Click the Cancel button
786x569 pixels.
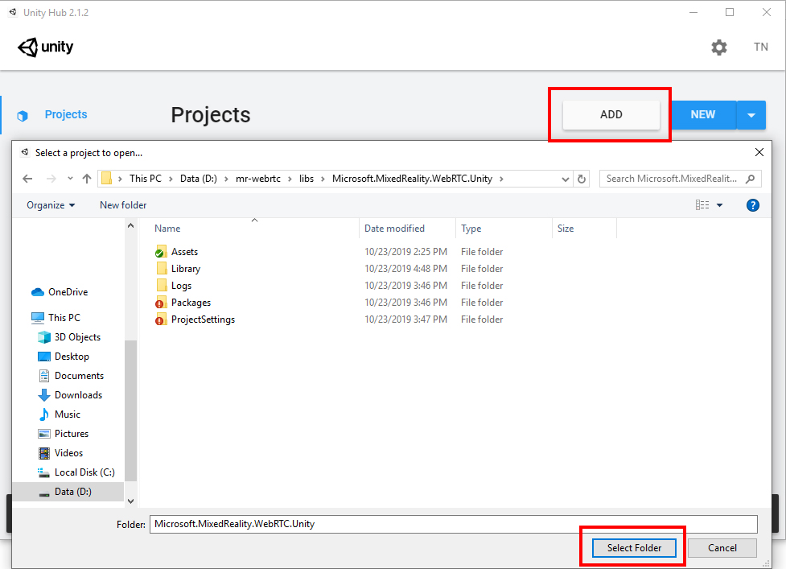722,548
